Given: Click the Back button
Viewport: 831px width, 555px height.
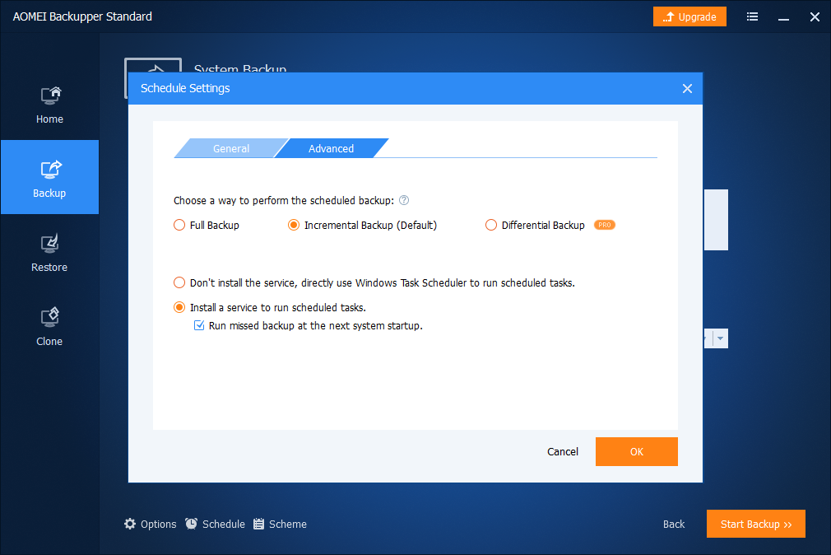Looking at the screenshot, I should (674, 525).
